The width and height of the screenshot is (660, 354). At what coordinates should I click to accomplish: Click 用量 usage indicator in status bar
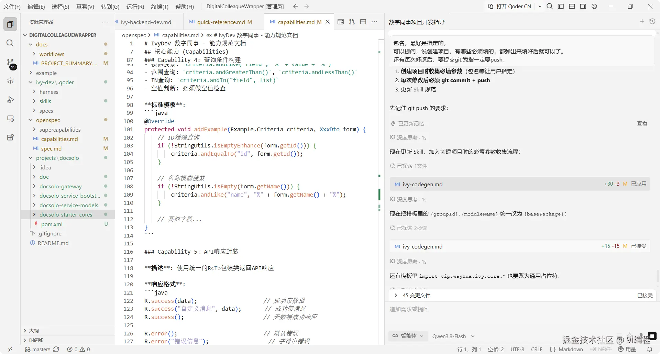[628, 349]
